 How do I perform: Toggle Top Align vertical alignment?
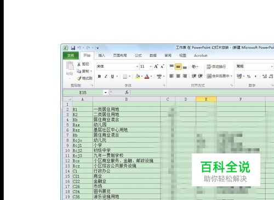click(x=172, y=66)
